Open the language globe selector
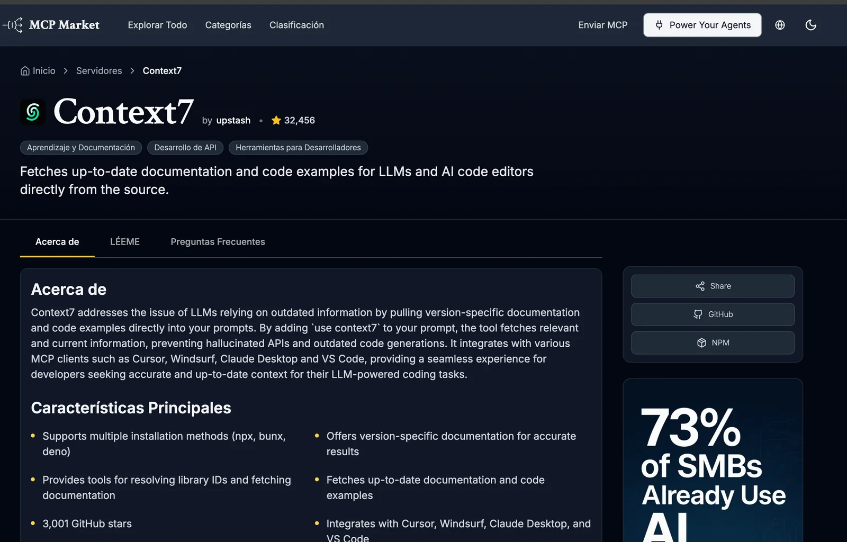Image resolution: width=847 pixels, height=542 pixels. [780, 25]
